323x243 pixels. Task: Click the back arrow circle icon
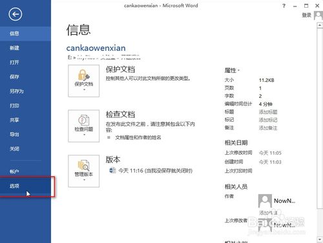(x=16, y=14)
